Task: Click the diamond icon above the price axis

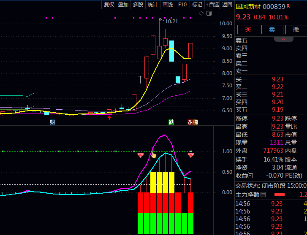Action: point(201,14)
